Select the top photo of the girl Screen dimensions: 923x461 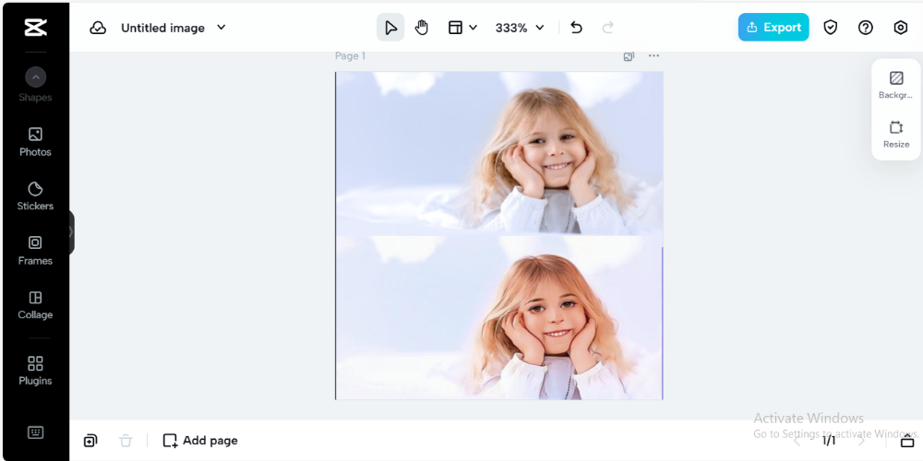pos(498,153)
